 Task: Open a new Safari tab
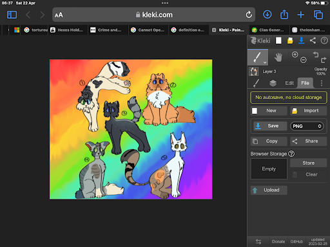pyautogui.click(x=301, y=15)
